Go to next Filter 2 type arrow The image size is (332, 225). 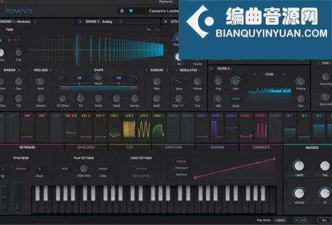point(284,74)
